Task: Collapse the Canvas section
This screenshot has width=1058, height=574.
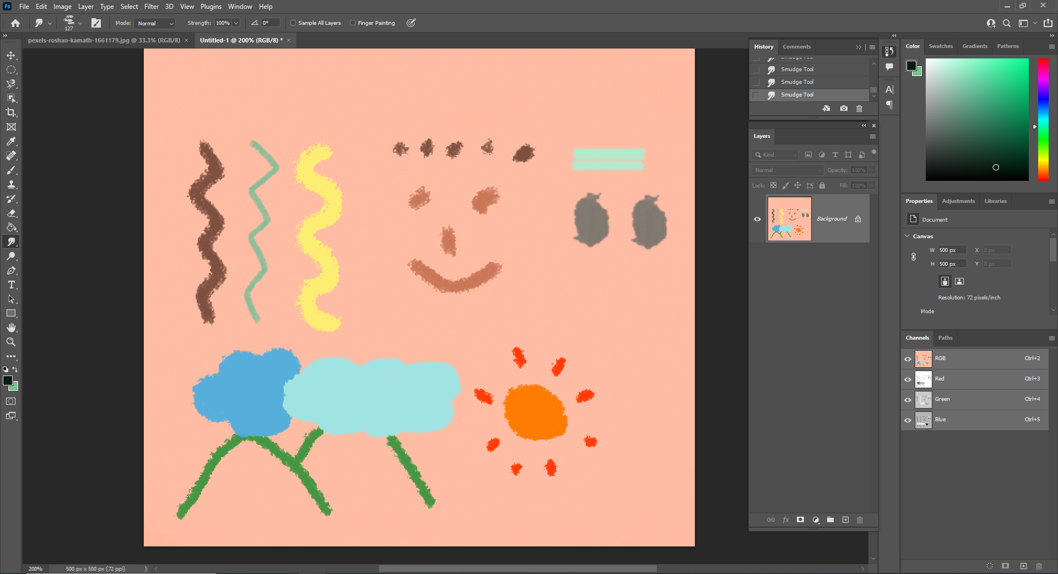Action: [908, 236]
